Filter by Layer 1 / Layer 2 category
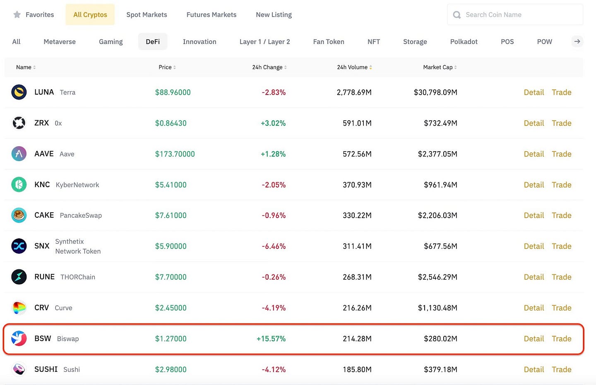Viewport: 596px width, 385px height. 265,42
